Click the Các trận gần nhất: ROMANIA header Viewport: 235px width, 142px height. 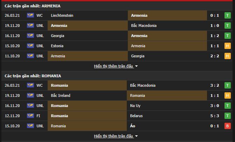(x=33, y=76)
